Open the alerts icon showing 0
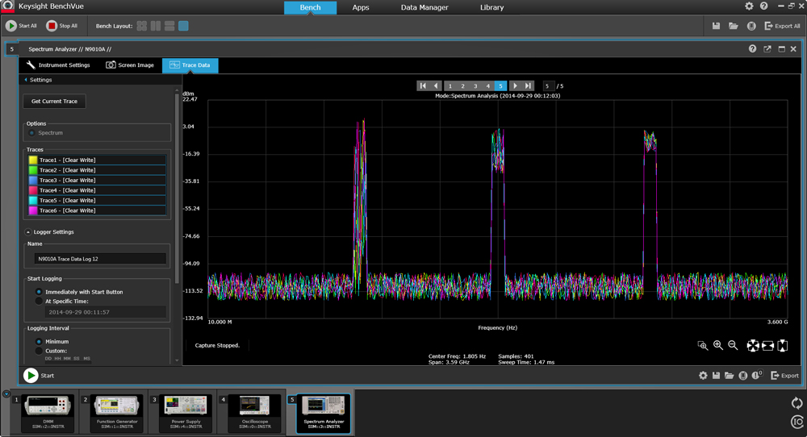The image size is (807, 437). (757, 375)
